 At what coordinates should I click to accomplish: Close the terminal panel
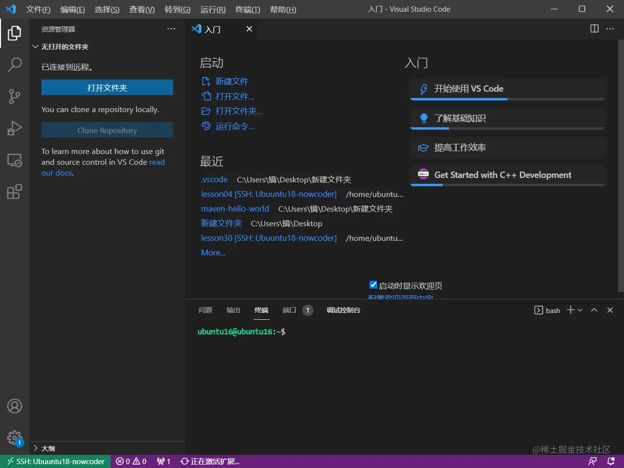coord(610,310)
